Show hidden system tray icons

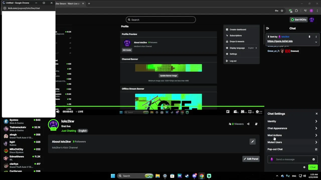point(277,176)
